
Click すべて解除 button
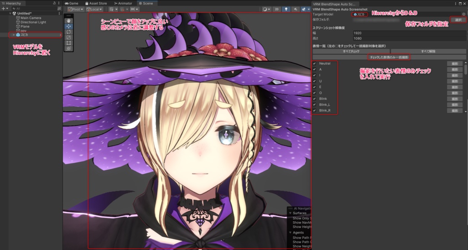click(x=428, y=51)
